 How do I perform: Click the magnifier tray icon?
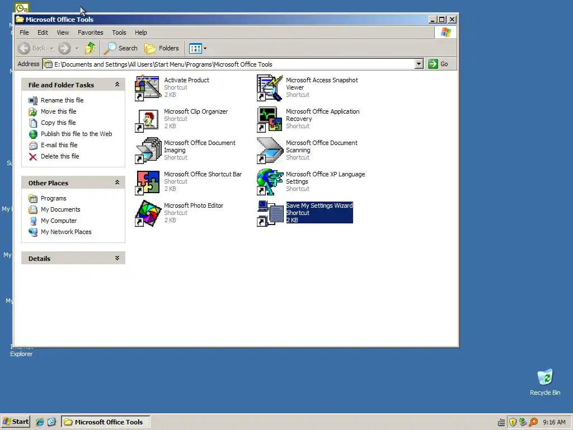533,422
